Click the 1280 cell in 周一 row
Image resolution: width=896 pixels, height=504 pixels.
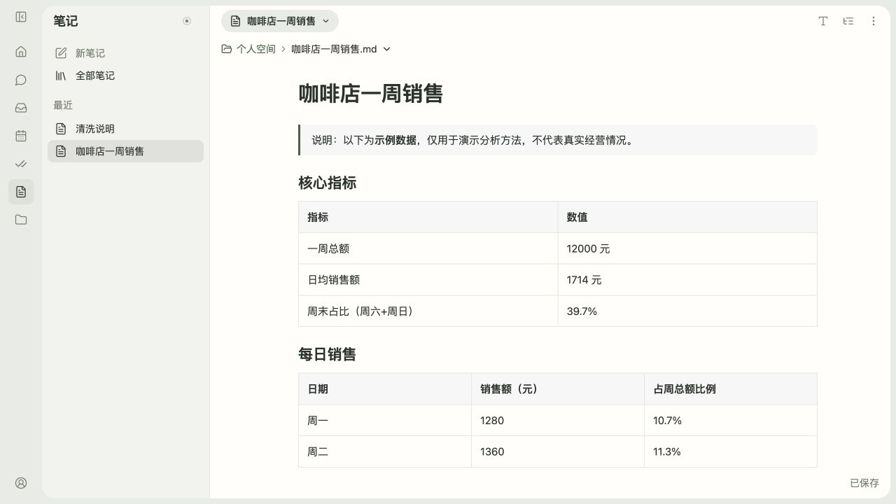click(x=558, y=421)
